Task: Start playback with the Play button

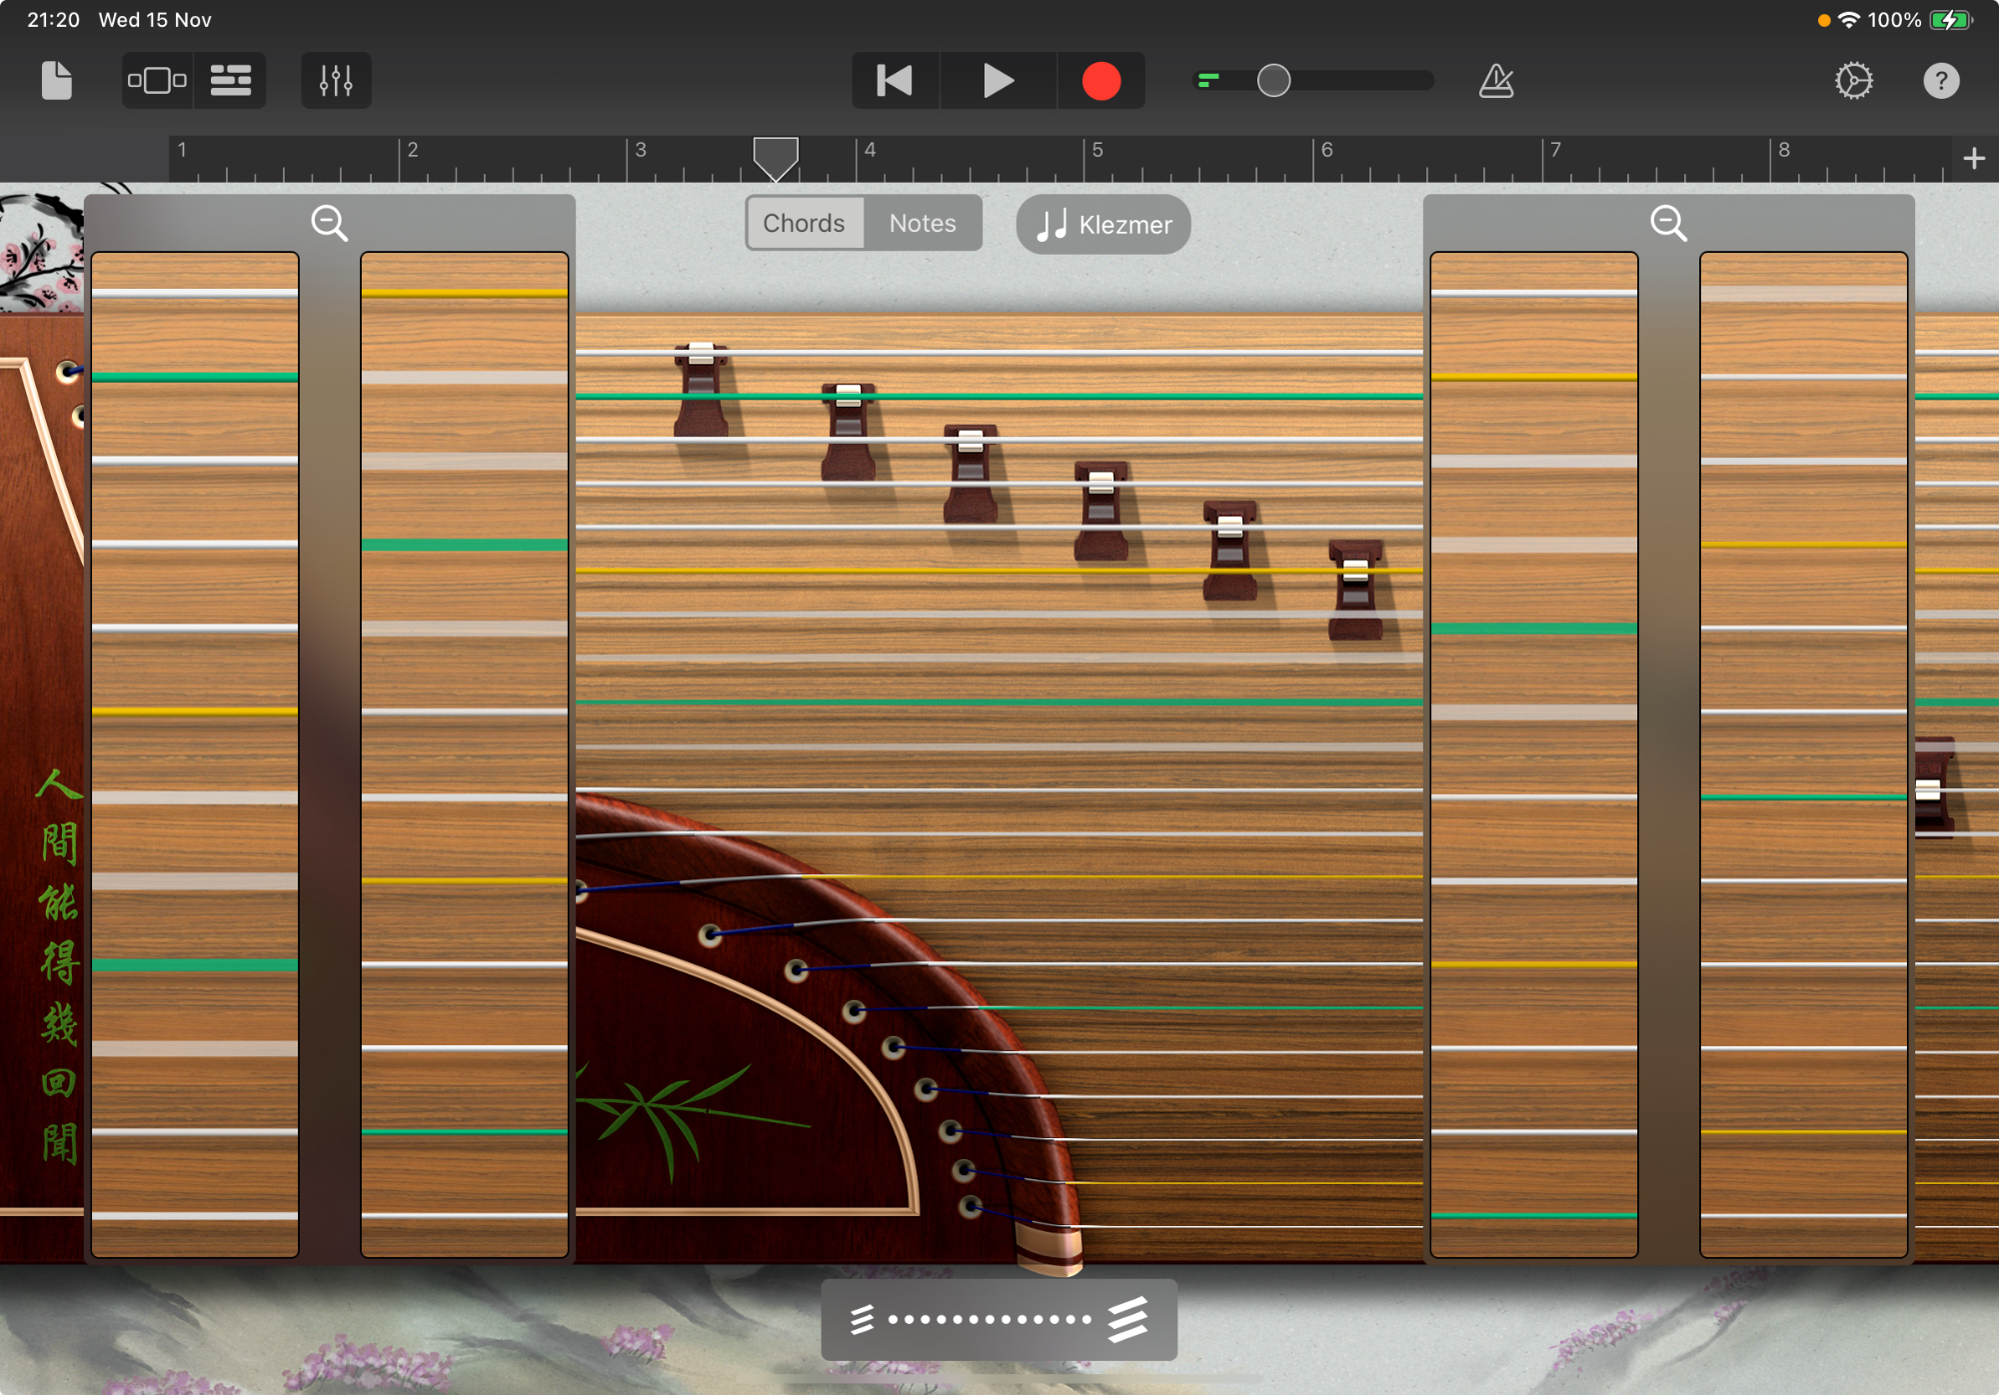Action: pyautogui.click(x=998, y=80)
